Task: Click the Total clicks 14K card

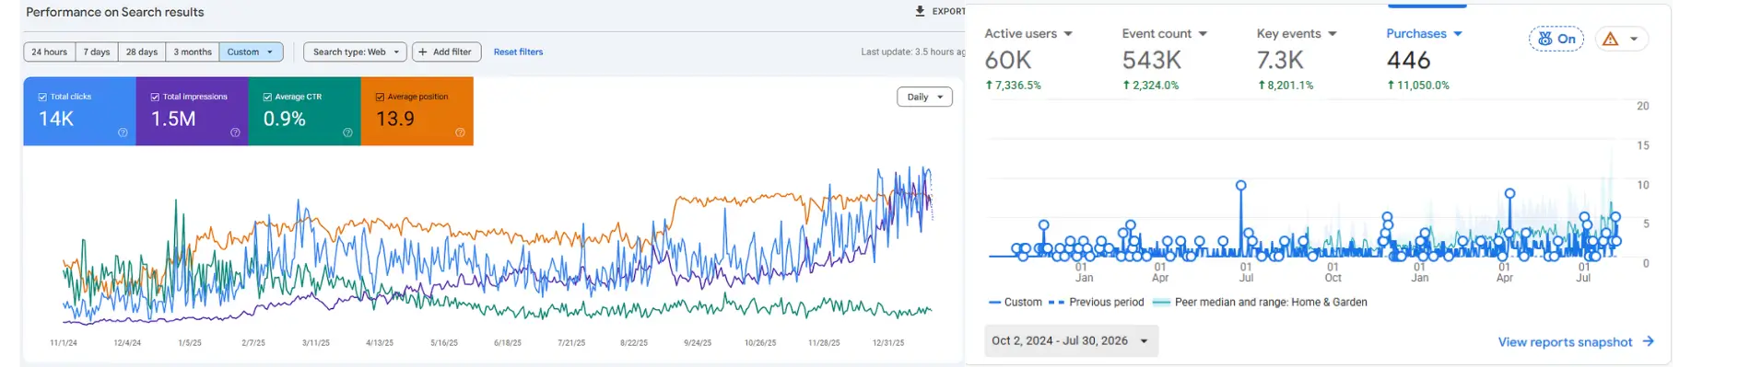Action: point(79,111)
